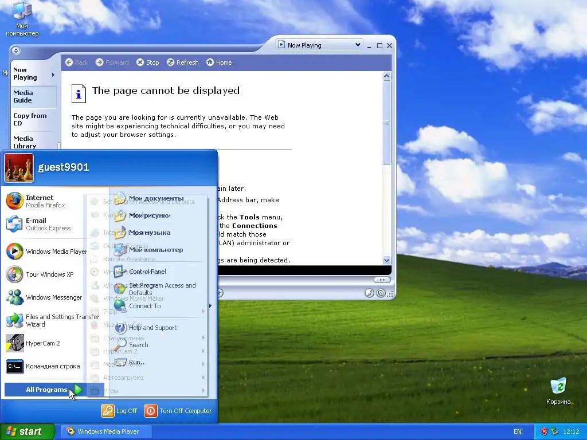
Task: Click Stop in Media Player toolbar
Action: coord(147,62)
